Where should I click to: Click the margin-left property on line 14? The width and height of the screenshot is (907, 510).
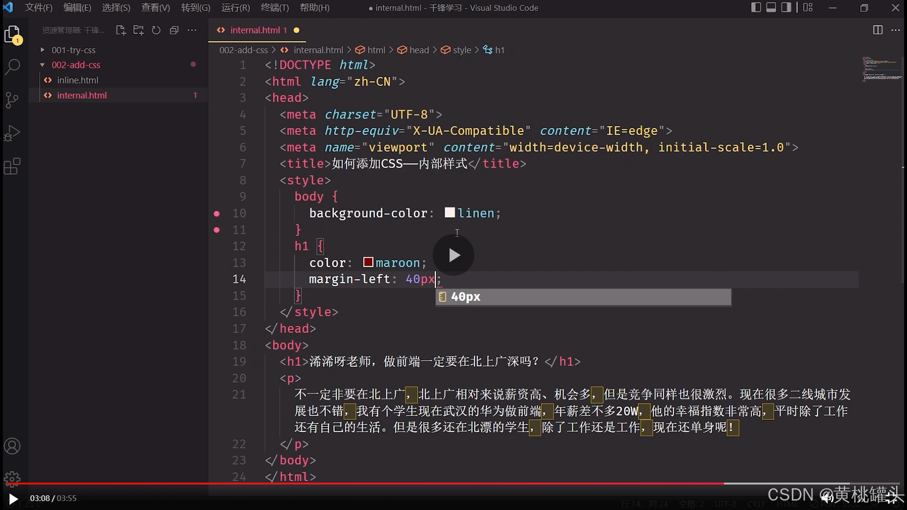tap(350, 279)
